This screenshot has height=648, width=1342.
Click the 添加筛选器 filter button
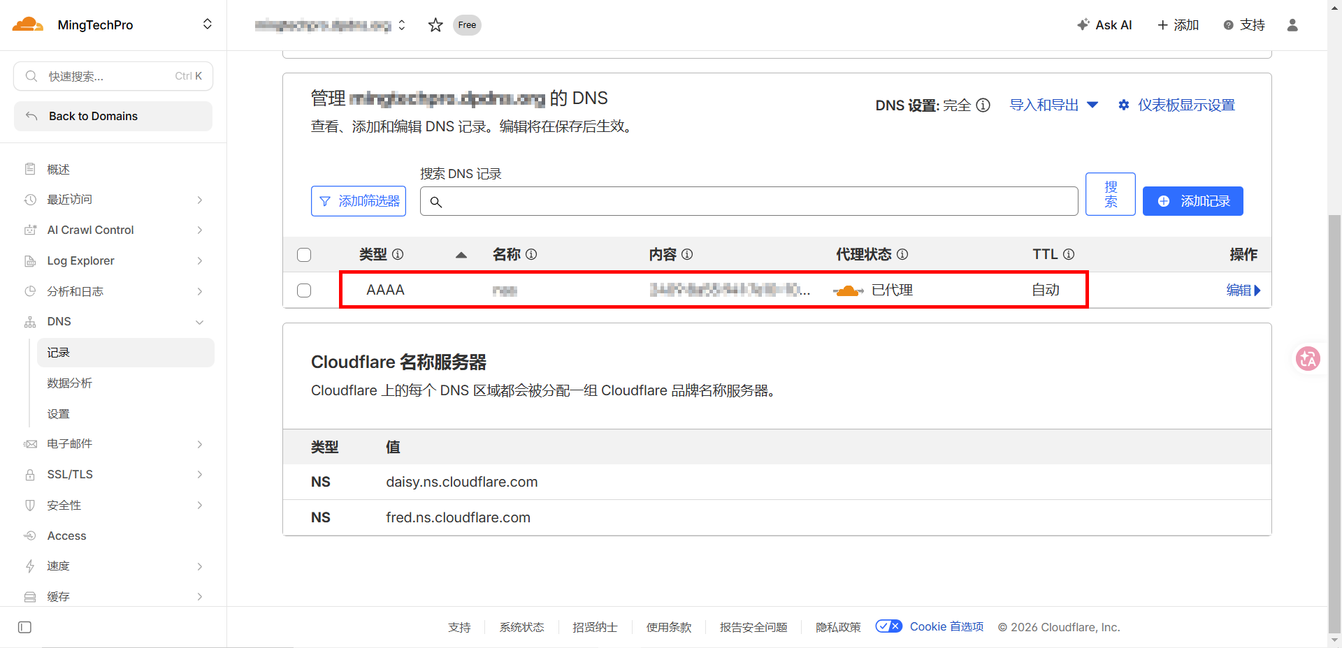pyautogui.click(x=359, y=201)
